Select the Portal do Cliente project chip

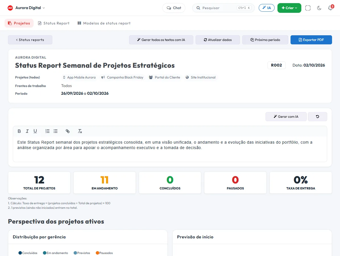coord(165,77)
